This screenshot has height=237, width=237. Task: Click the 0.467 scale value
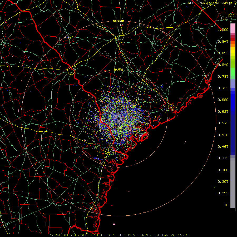tap(223, 147)
